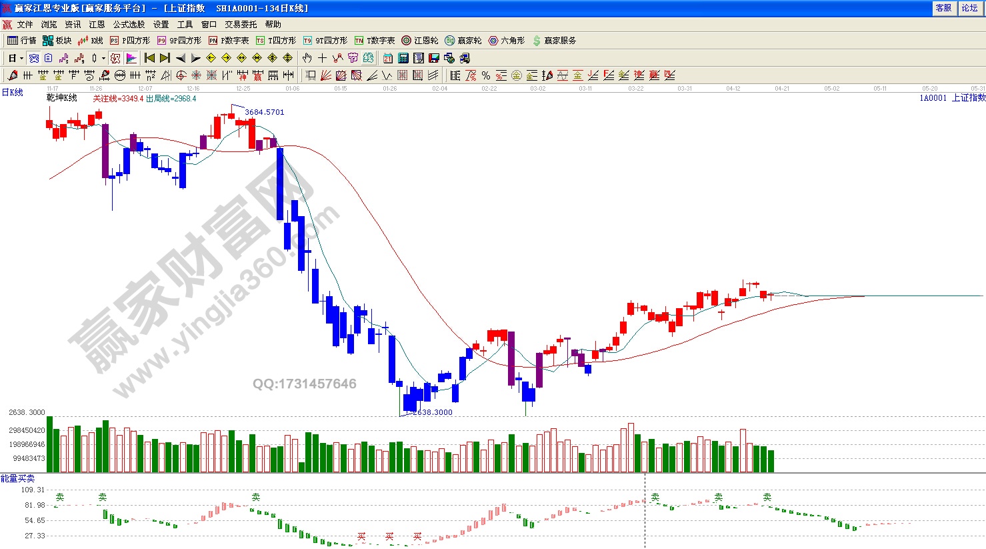986x549 pixels.
Task: Expand the candlestick style dropdown arrow
Action: coord(103,59)
